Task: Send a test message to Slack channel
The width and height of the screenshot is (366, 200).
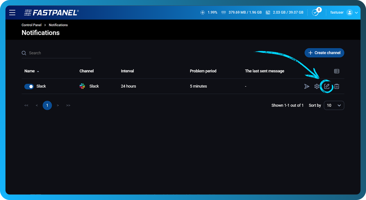Action: (x=307, y=86)
